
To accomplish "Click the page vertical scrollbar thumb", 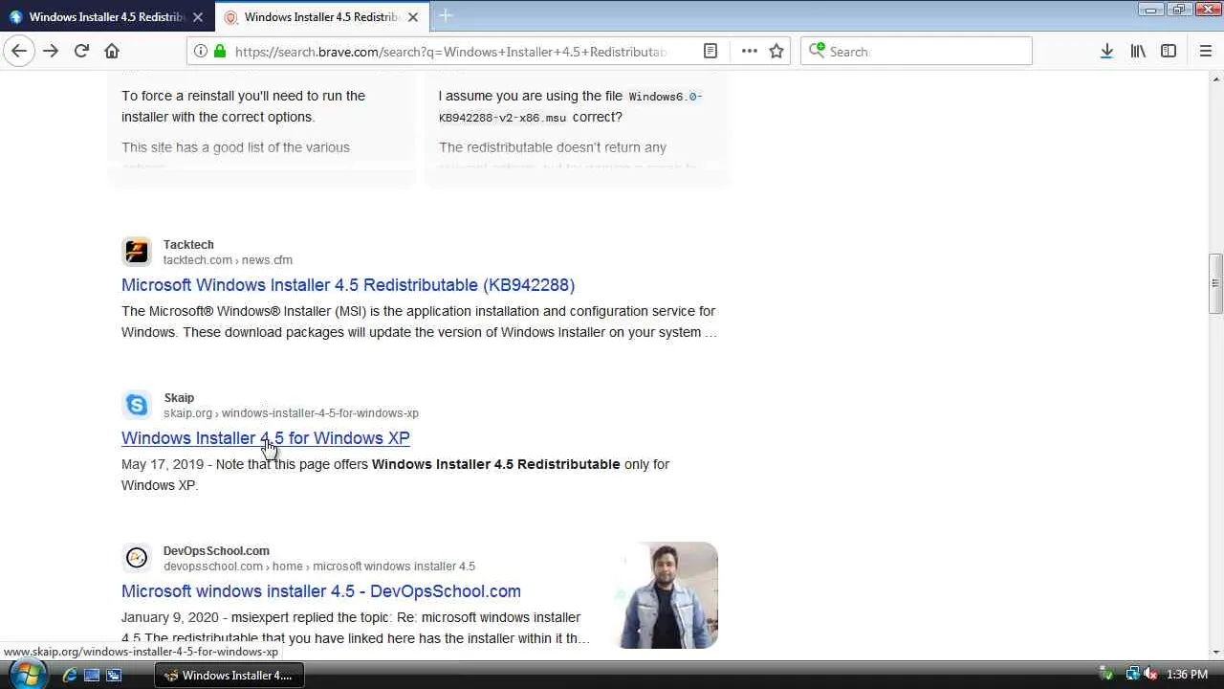I will (1215, 283).
